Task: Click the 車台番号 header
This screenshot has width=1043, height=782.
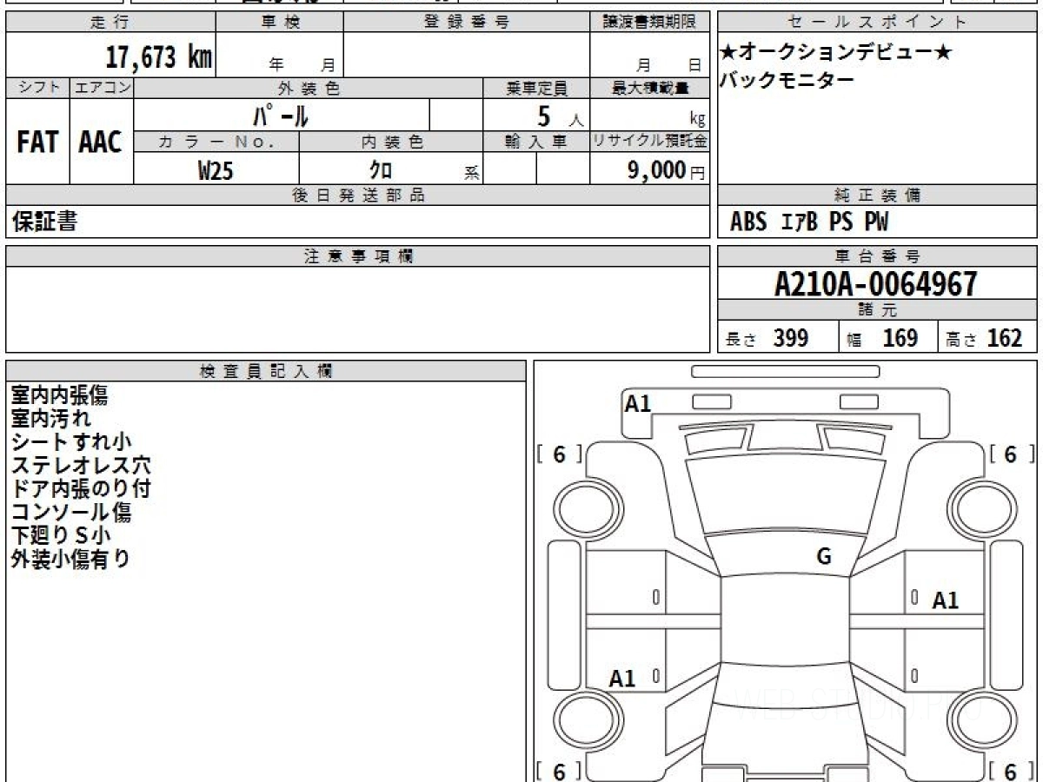Action: coord(878,256)
